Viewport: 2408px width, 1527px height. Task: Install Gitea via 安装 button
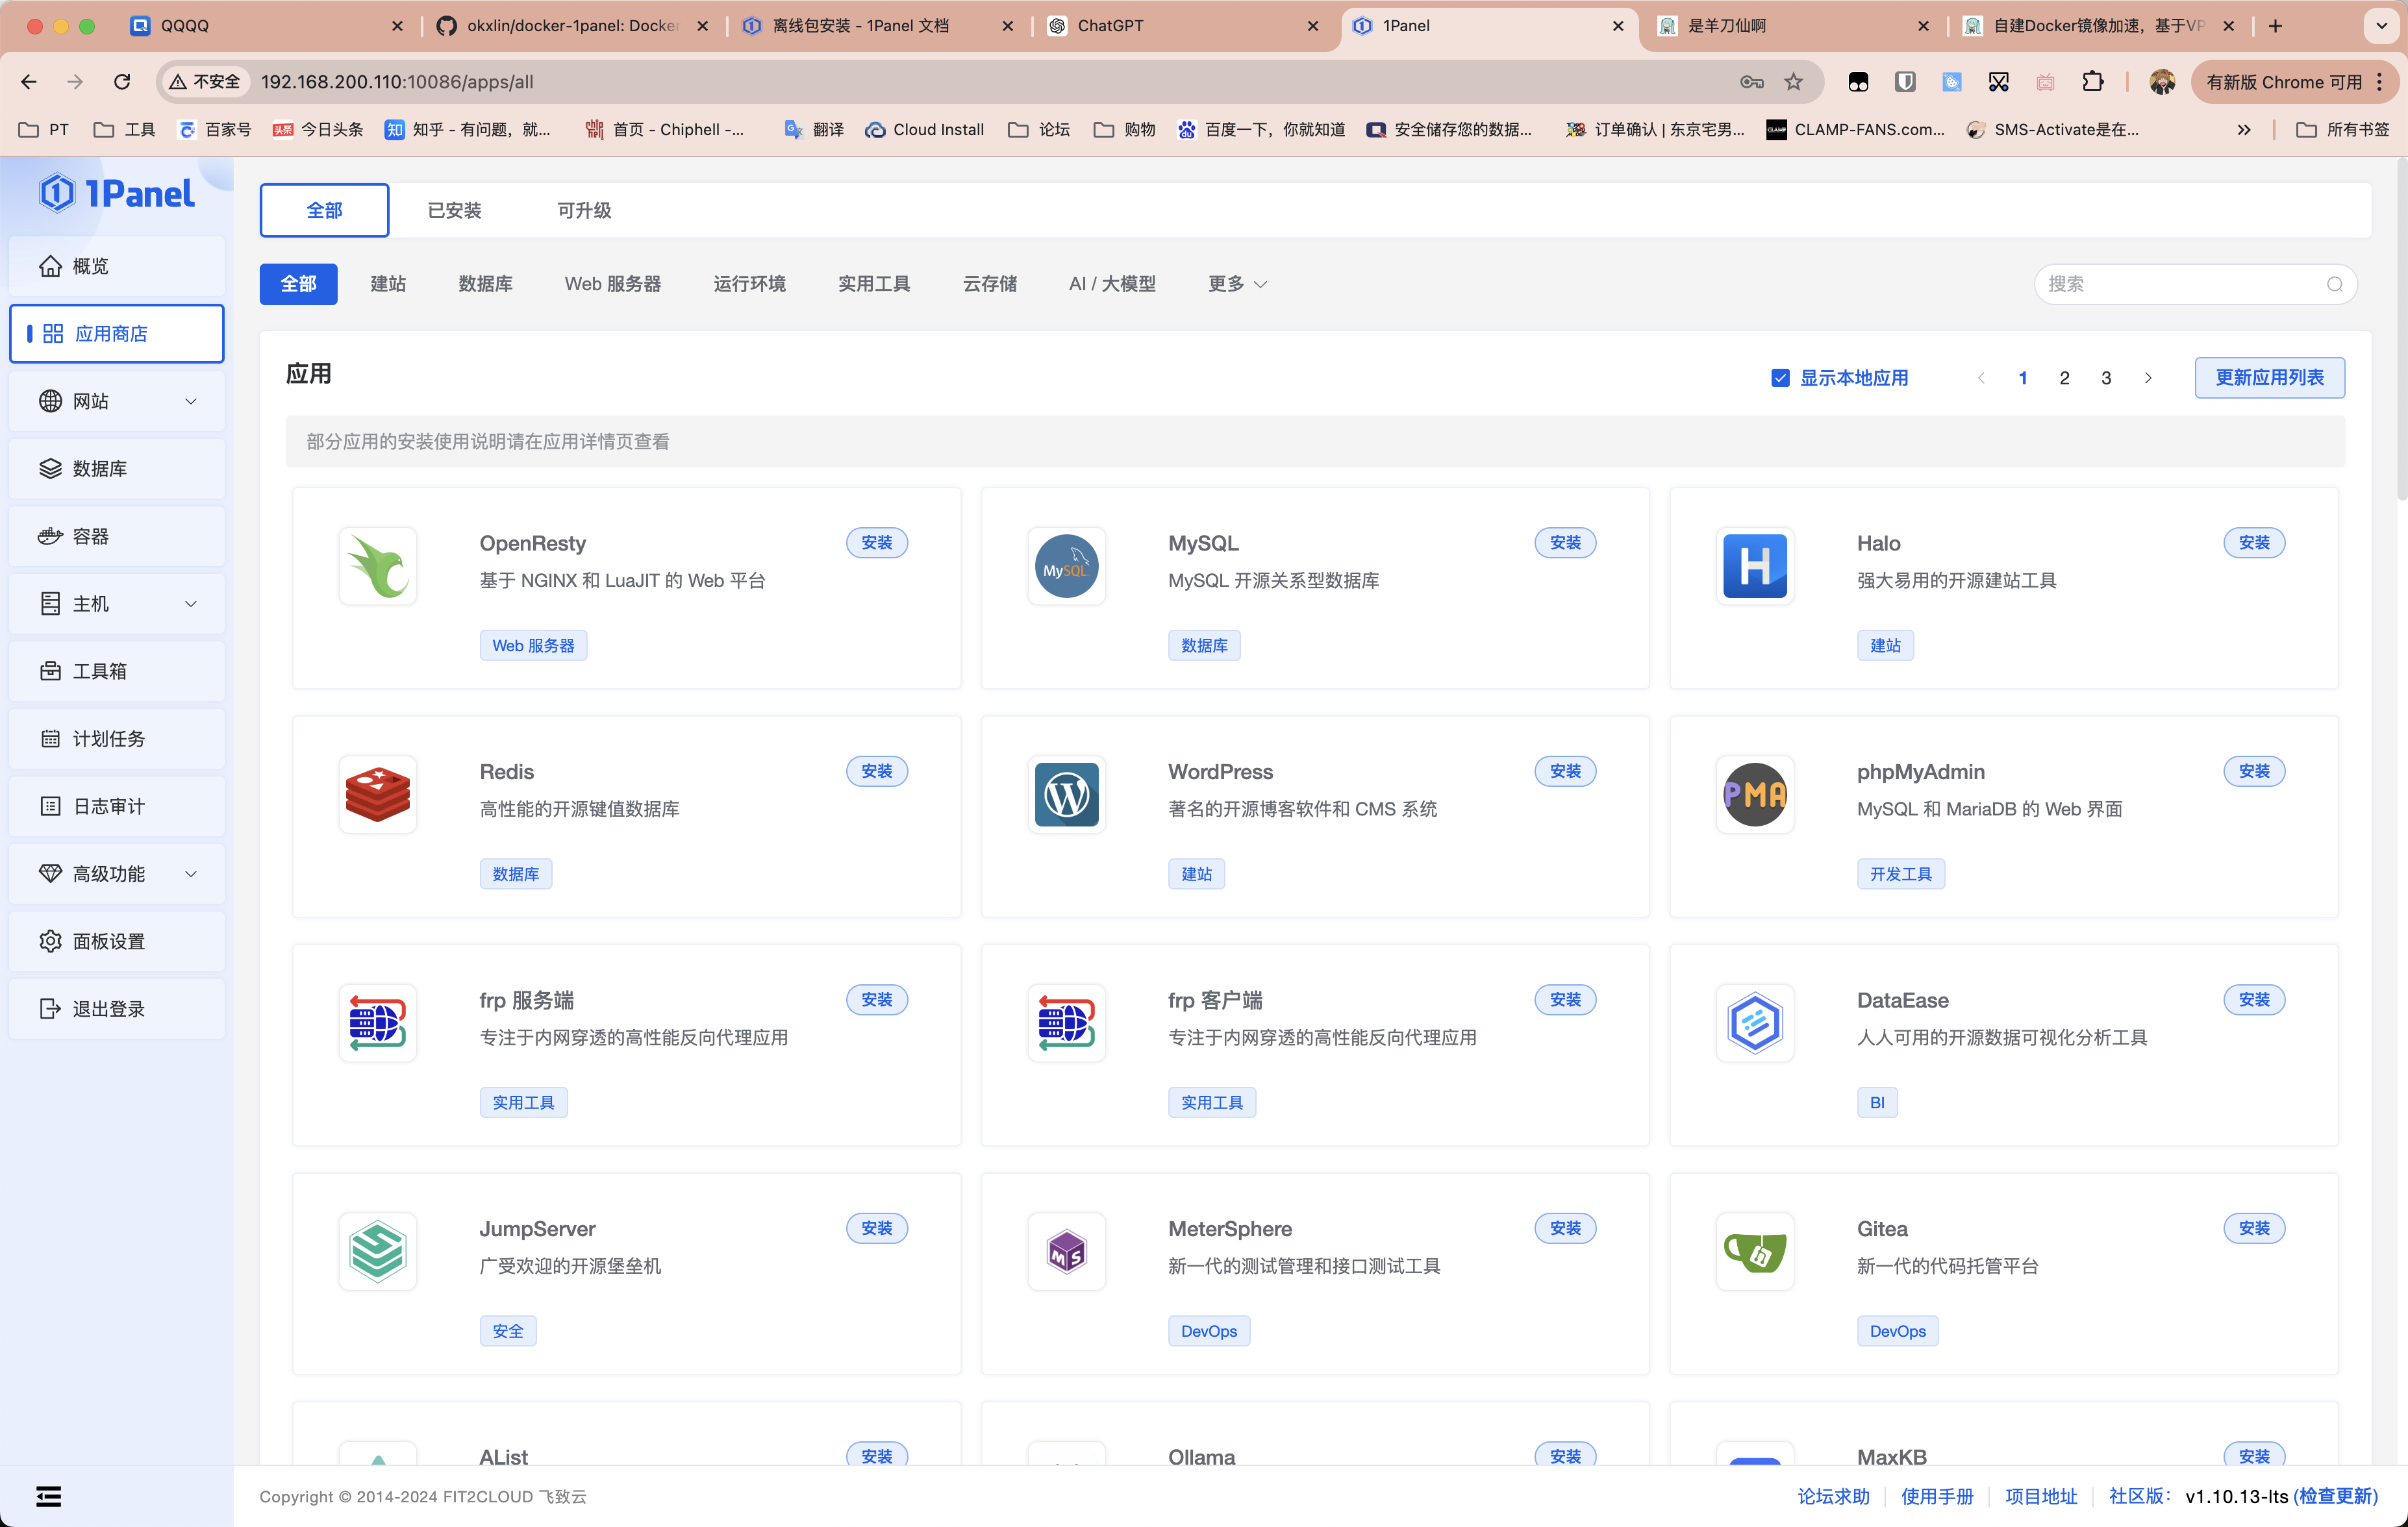coord(2254,1228)
